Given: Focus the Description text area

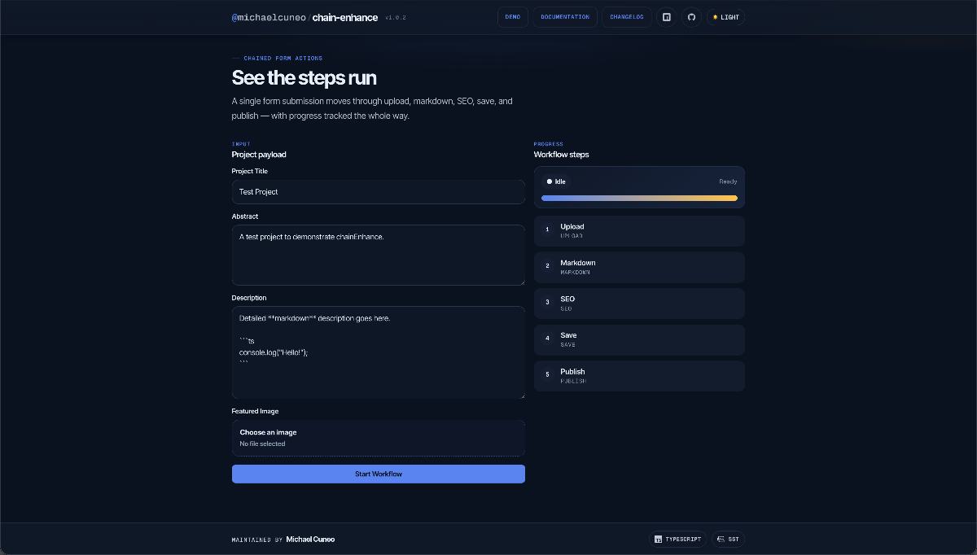Looking at the screenshot, I should [x=379, y=352].
